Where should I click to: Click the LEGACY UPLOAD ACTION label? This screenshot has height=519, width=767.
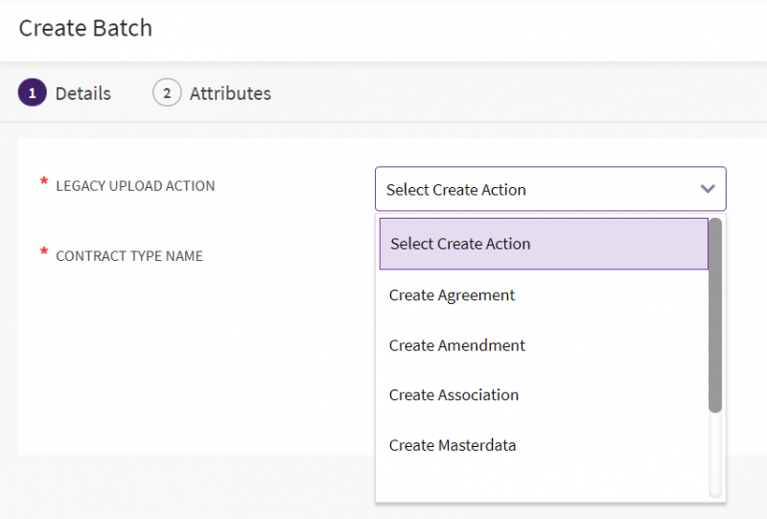135,186
